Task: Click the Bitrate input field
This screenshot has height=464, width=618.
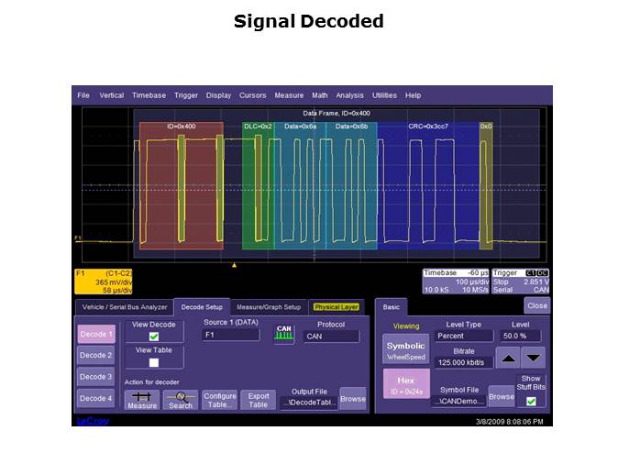Action: 463,363
